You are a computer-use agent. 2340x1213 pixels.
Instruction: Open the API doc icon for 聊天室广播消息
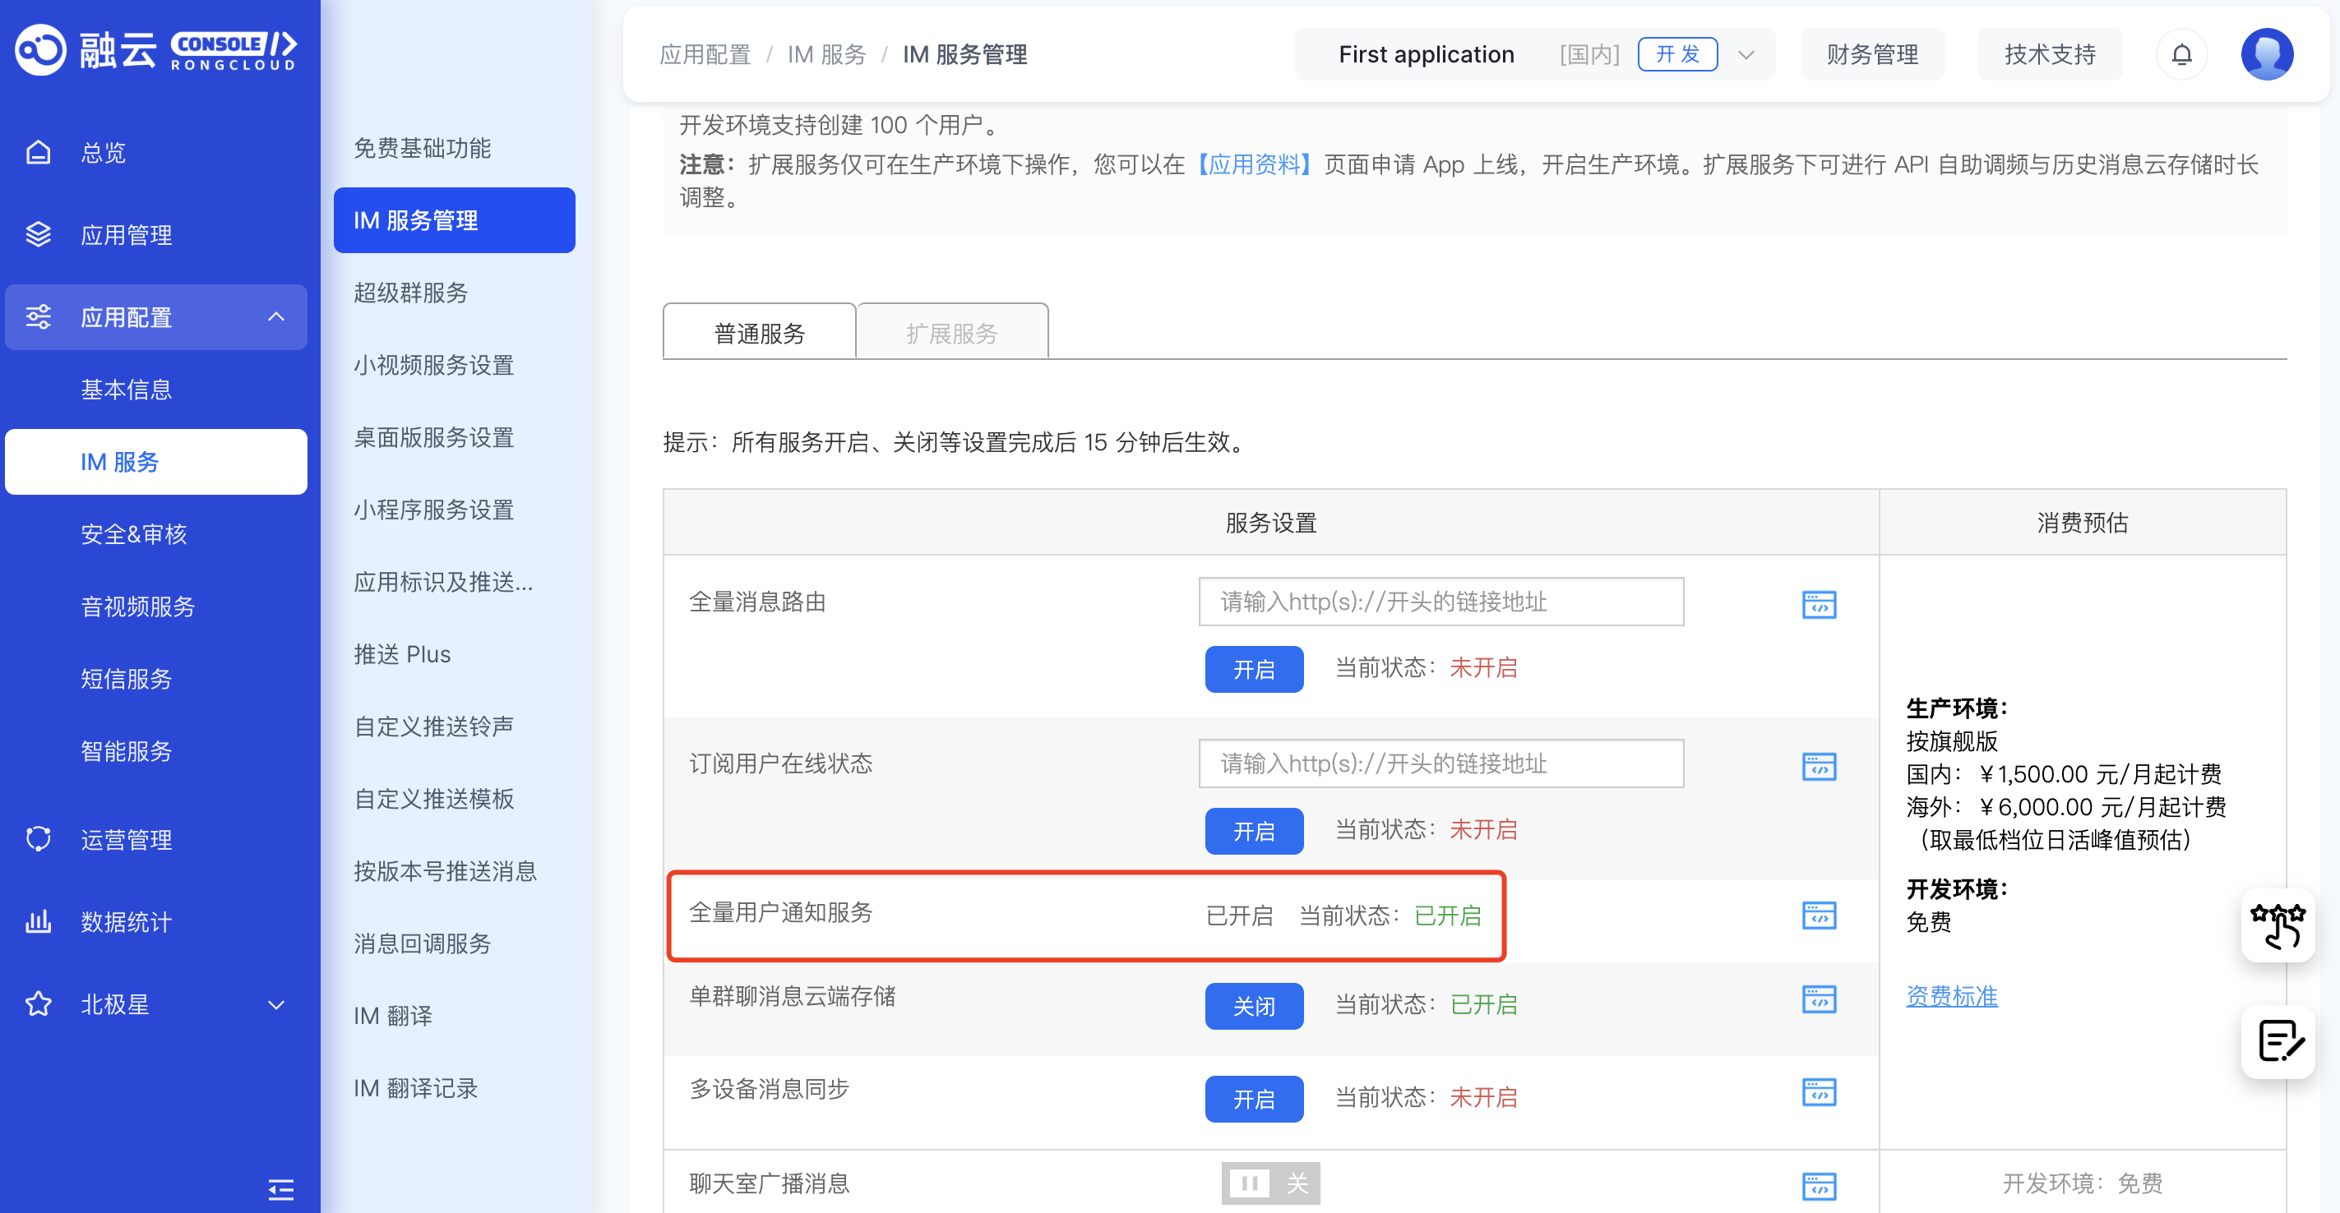click(x=1819, y=1185)
